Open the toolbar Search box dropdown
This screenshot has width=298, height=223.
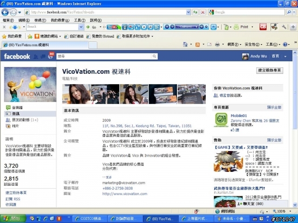point(81,27)
